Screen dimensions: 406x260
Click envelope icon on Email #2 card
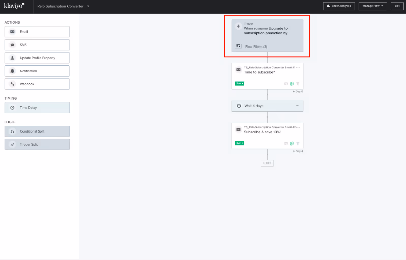(238, 129)
